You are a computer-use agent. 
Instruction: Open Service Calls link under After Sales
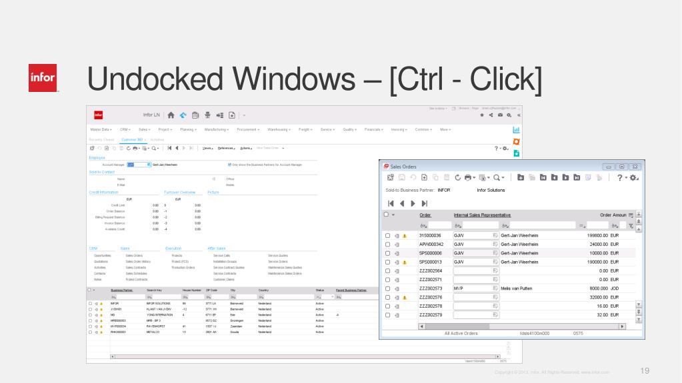click(221, 256)
